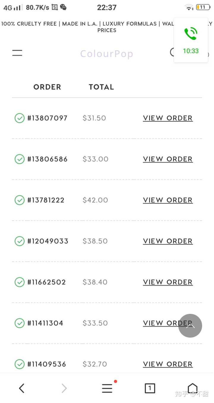Click the browser forward arrow
214x403 pixels.
[x=64, y=388]
